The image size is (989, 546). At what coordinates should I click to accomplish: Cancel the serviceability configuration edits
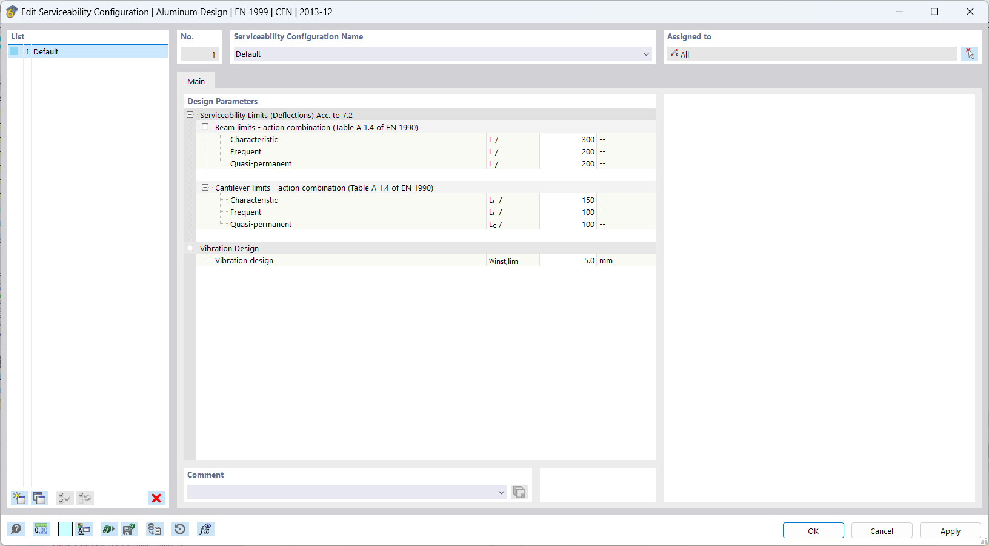click(x=882, y=530)
